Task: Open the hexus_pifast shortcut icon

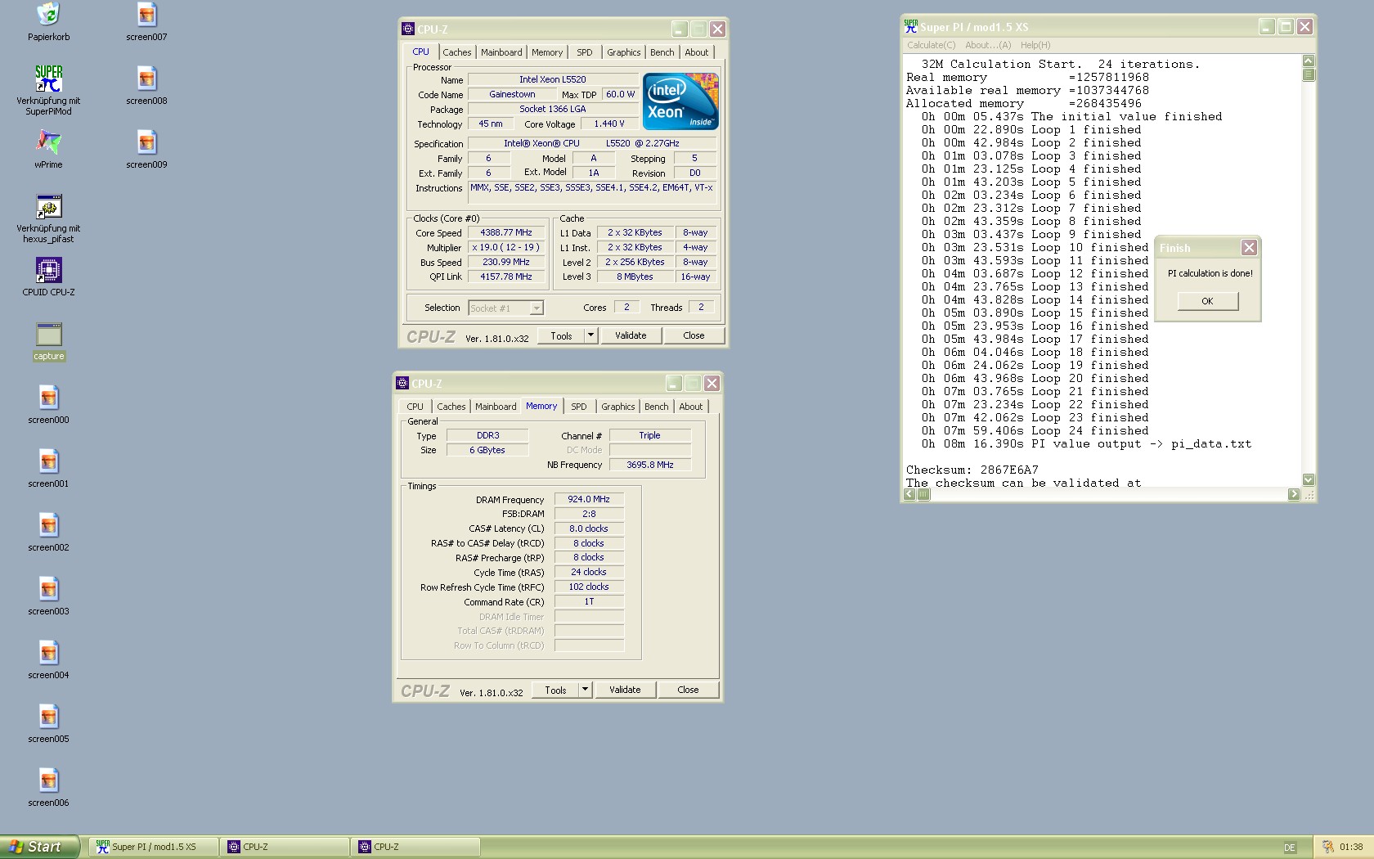Action: click(48, 206)
